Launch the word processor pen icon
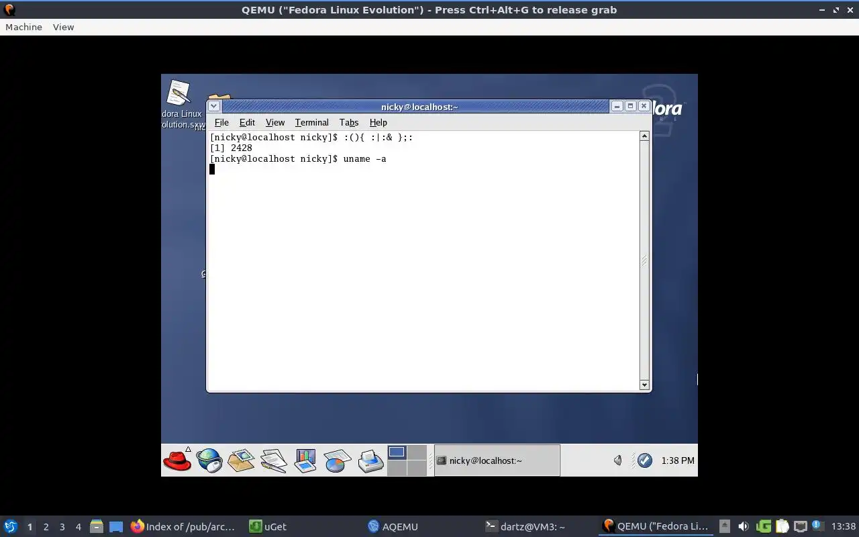The height and width of the screenshot is (537, 859). 273,460
